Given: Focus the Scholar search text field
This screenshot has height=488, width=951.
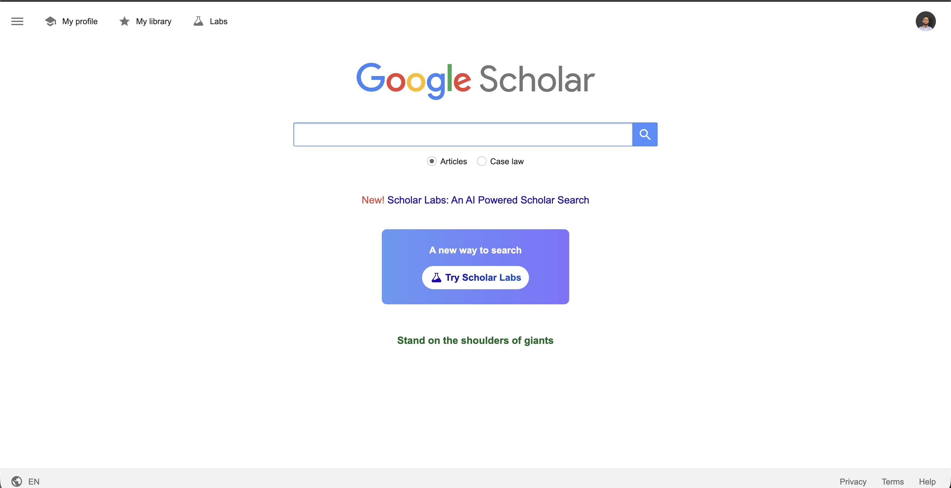Looking at the screenshot, I should [463, 134].
